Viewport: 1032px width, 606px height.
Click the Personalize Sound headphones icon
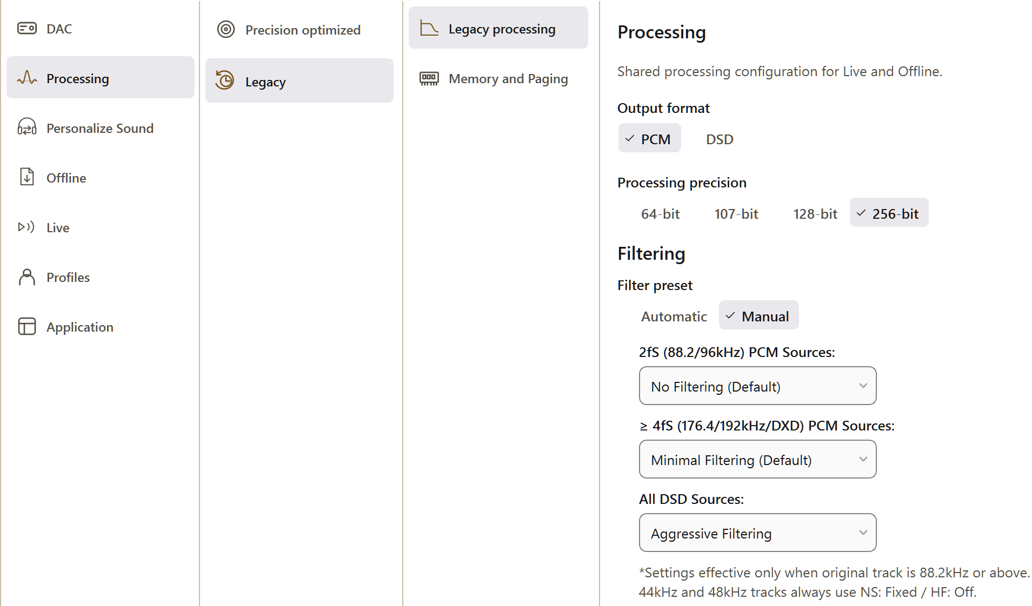27,127
